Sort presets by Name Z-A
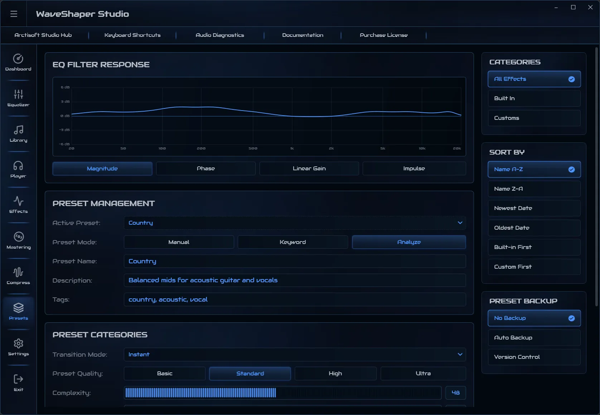 click(x=534, y=189)
